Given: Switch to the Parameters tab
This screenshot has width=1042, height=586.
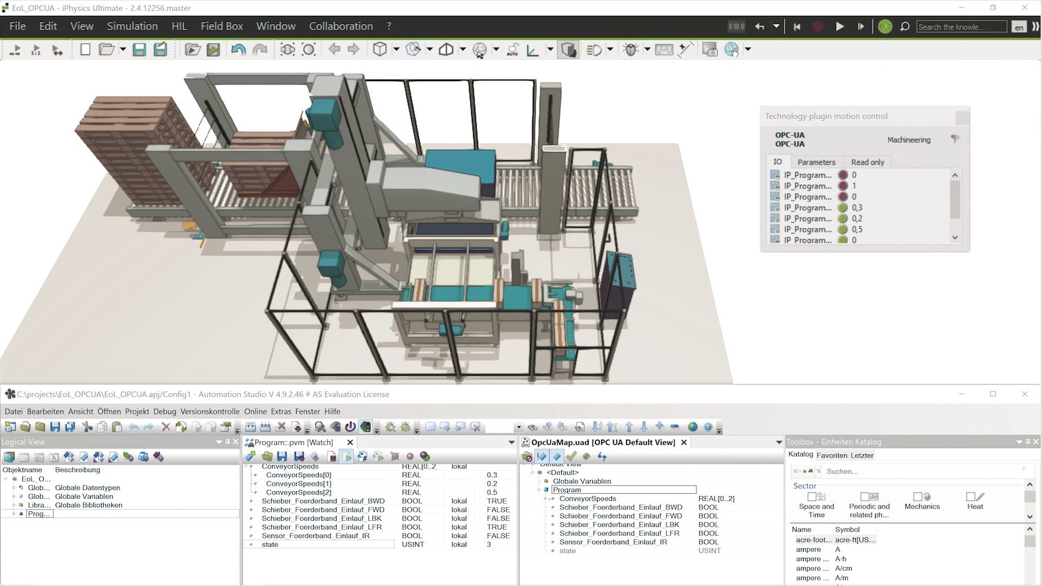Looking at the screenshot, I should tap(816, 162).
